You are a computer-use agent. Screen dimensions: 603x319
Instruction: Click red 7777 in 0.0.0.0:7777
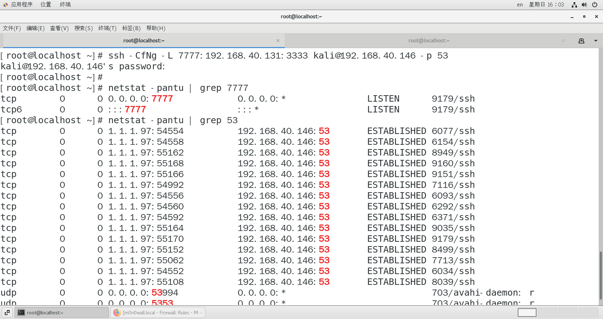point(162,99)
